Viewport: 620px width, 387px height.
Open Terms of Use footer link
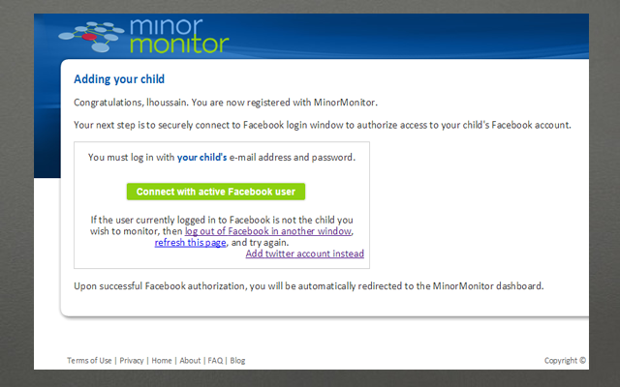(89, 361)
